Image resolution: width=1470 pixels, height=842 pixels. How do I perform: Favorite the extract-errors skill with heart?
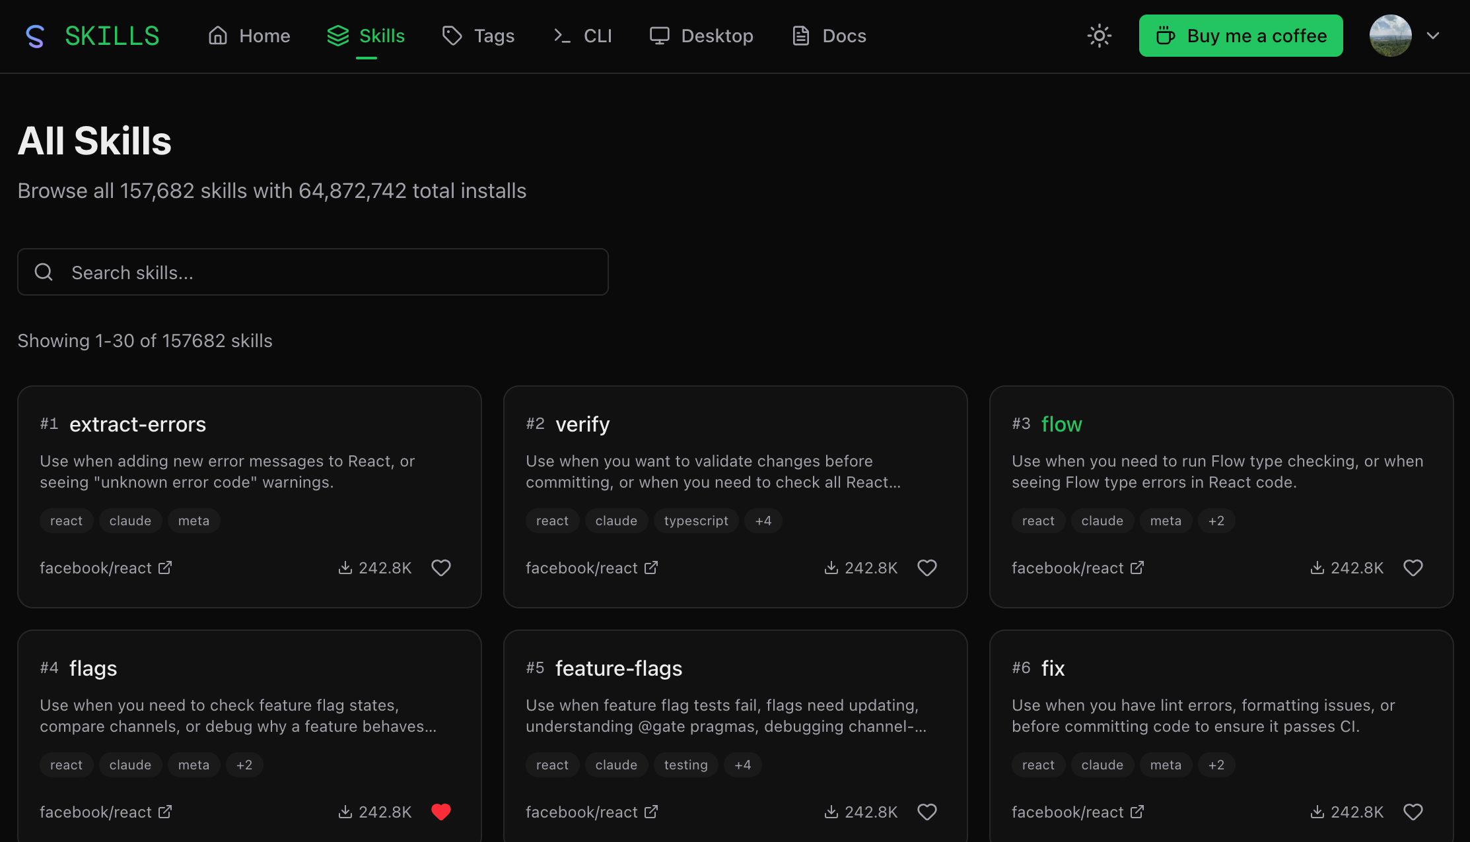coord(441,567)
